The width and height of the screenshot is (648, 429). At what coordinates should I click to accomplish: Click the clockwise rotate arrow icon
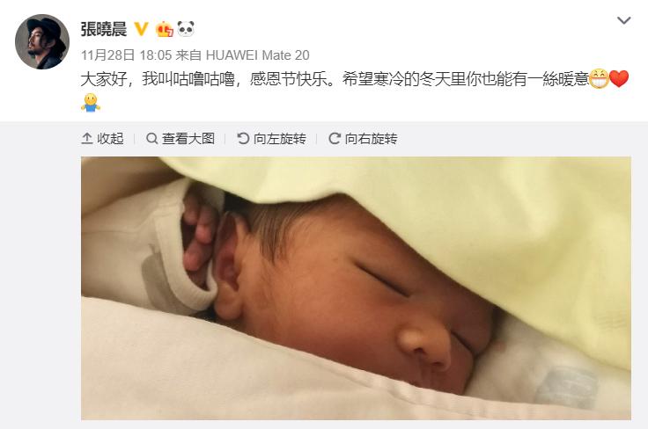click(335, 139)
